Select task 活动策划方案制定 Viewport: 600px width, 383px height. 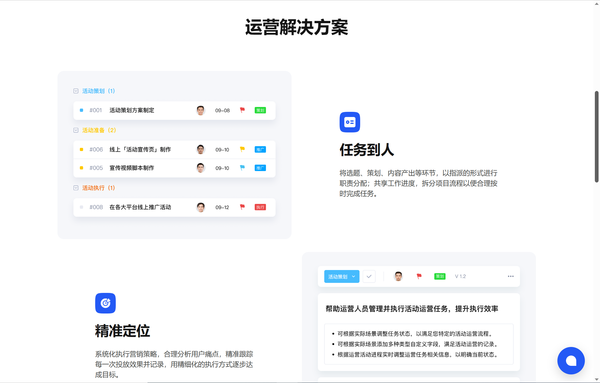(132, 110)
